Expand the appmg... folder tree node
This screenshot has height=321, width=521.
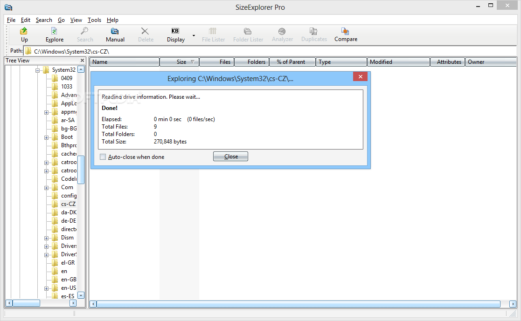click(46, 112)
